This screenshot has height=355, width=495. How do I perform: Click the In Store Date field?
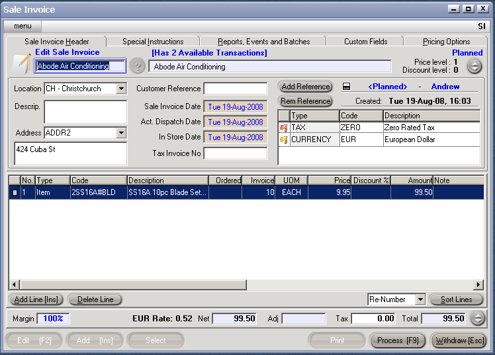(236, 137)
